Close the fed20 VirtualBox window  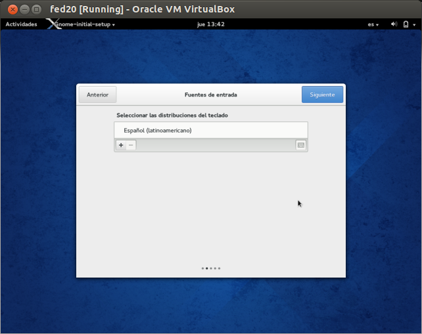pos(12,9)
